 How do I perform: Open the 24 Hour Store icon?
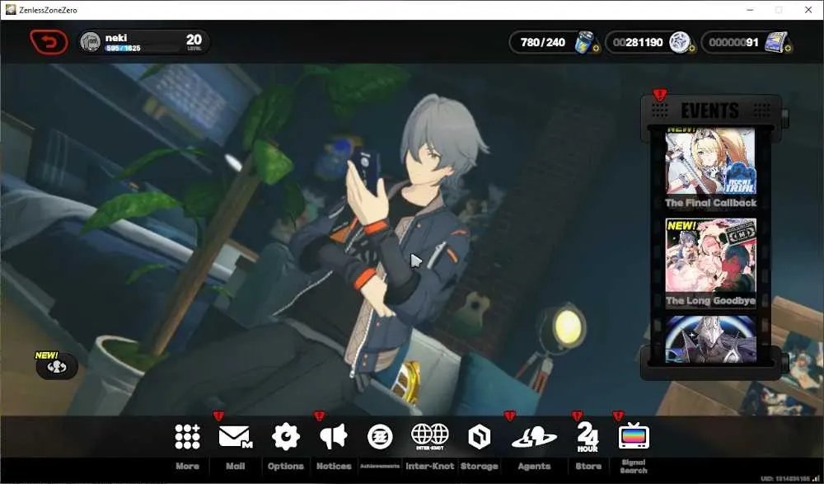(x=588, y=437)
